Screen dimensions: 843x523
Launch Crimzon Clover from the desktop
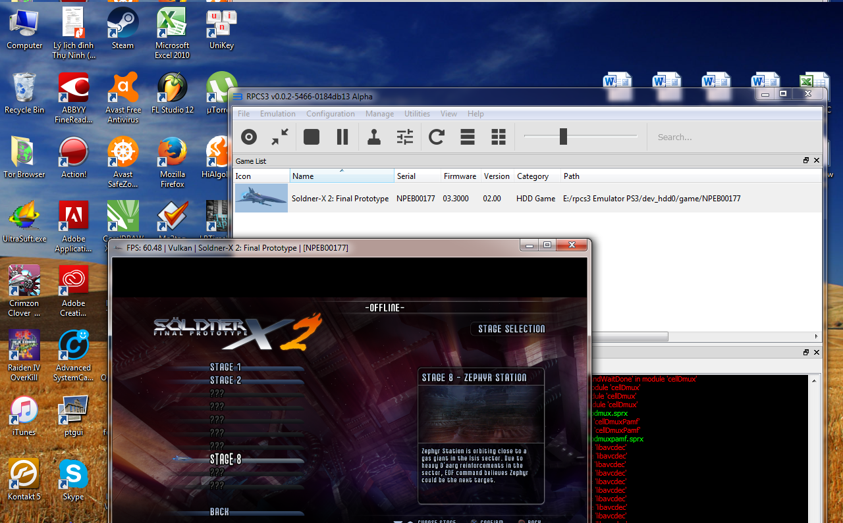pyautogui.click(x=24, y=291)
